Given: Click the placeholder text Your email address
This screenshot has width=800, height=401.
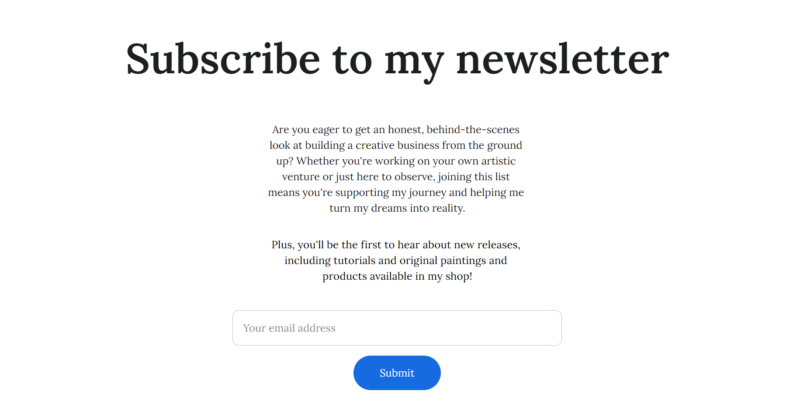Looking at the screenshot, I should pos(289,328).
